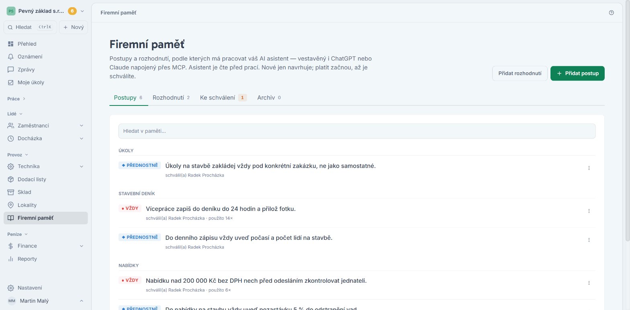Image resolution: width=630 pixels, height=310 pixels.
Task: Open options menu for Nabídku nad 200 000 rule
Action: pyautogui.click(x=589, y=283)
